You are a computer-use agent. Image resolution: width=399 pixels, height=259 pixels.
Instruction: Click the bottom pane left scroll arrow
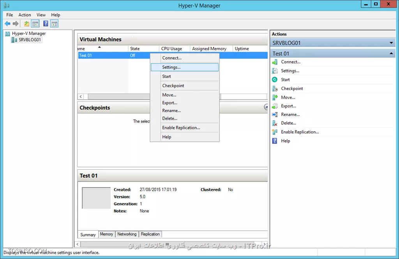coord(78,244)
